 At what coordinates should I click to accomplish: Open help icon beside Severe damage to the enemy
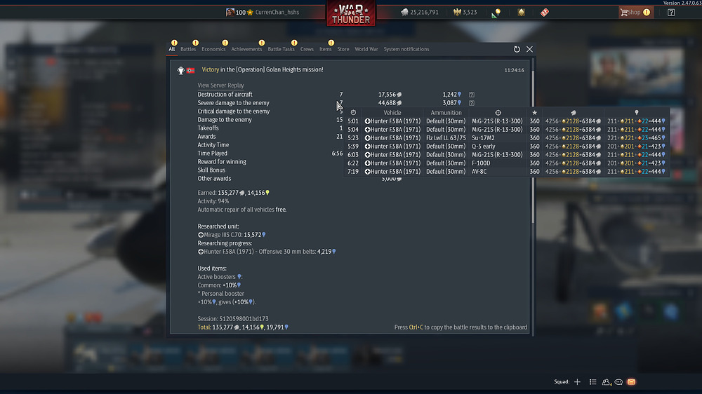pyautogui.click(x=472, y=103)
